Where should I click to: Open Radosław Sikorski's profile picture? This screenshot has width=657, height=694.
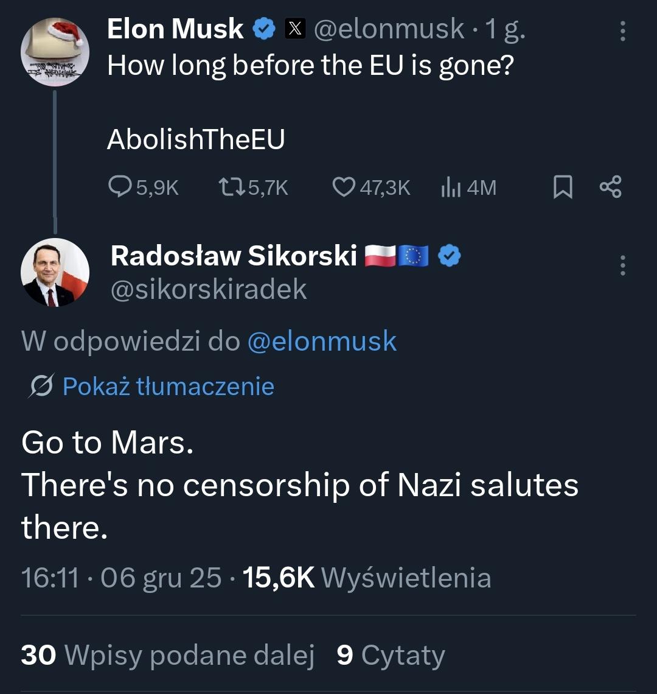pos(55,272)
